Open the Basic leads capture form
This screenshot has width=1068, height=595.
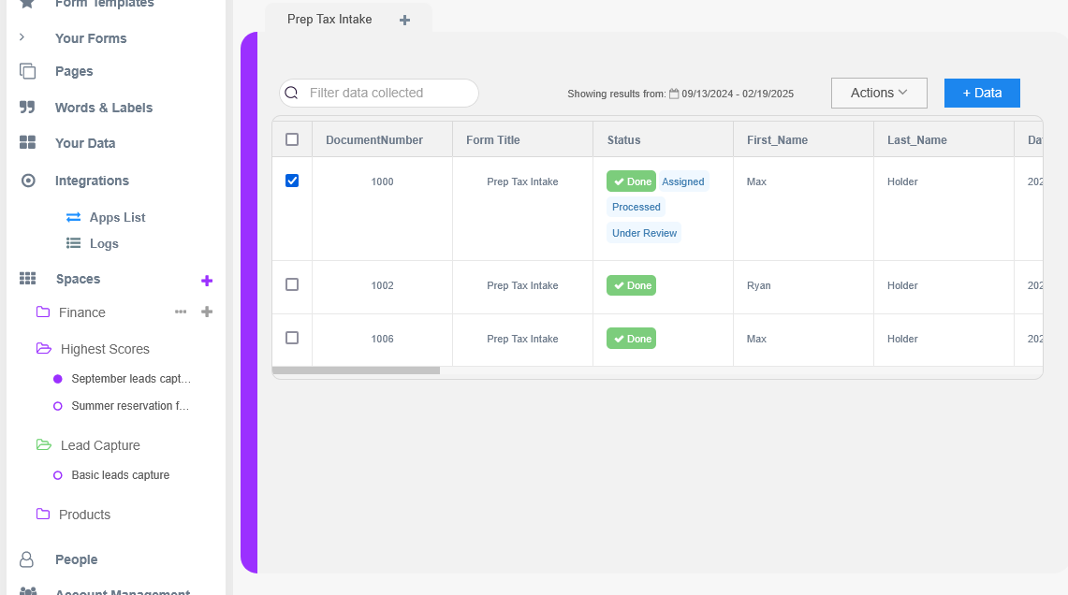(x=120, y=475)
